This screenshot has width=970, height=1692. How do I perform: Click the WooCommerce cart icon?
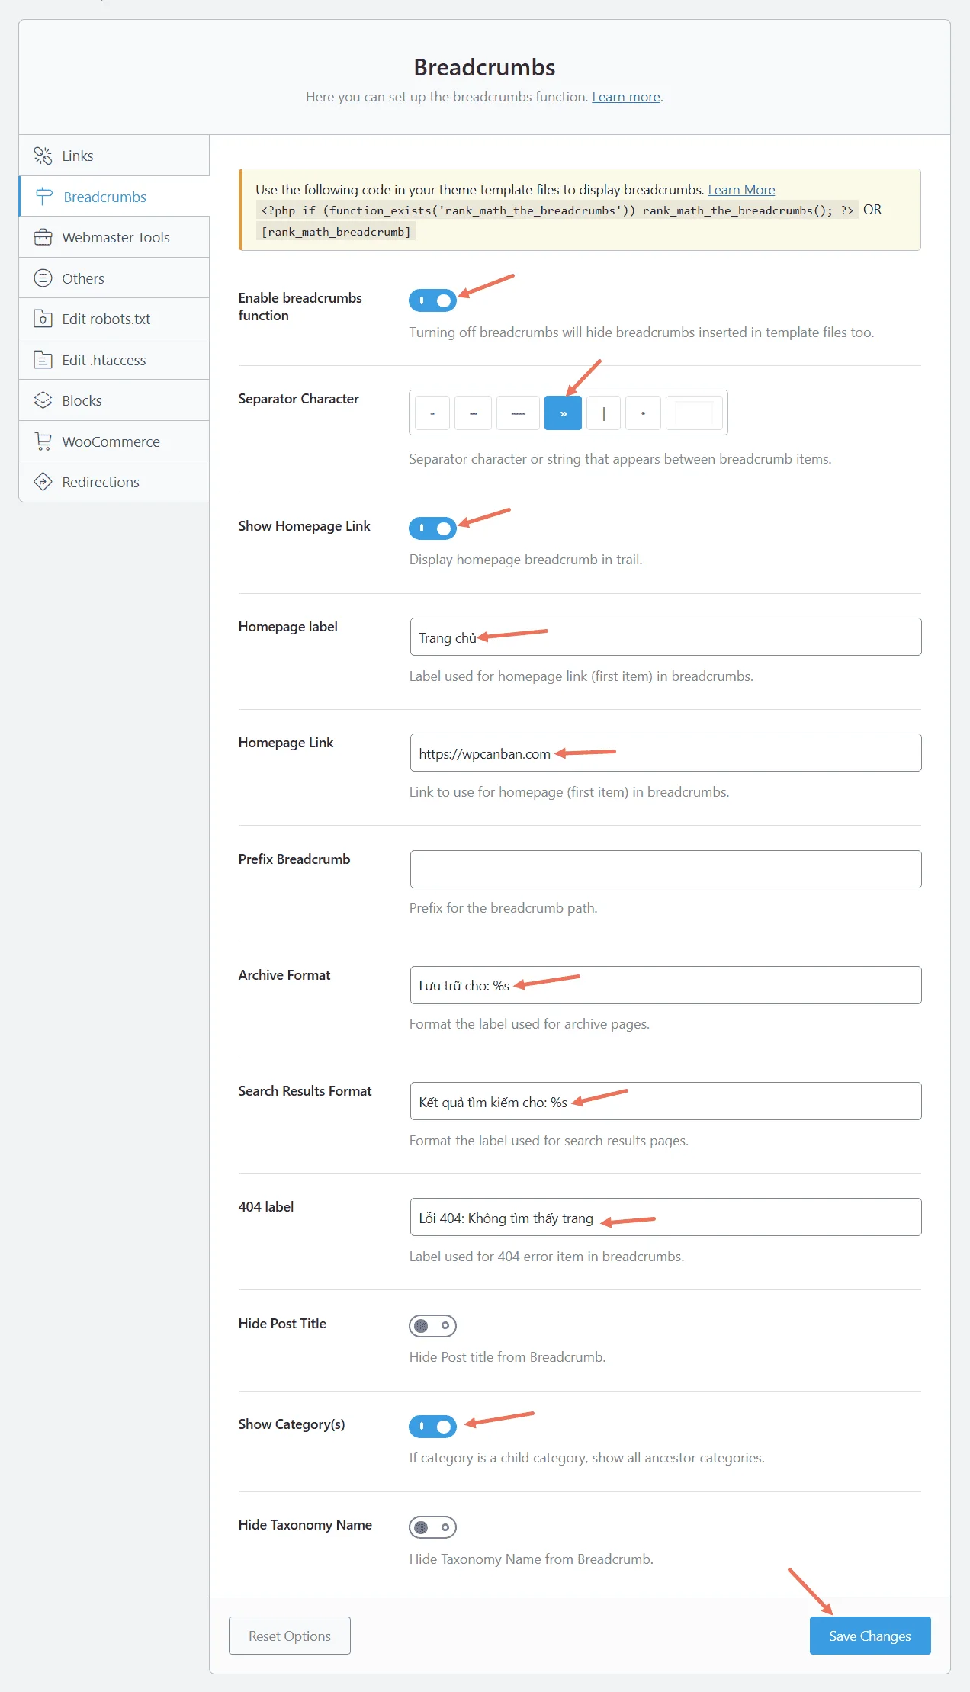[43, 441]
